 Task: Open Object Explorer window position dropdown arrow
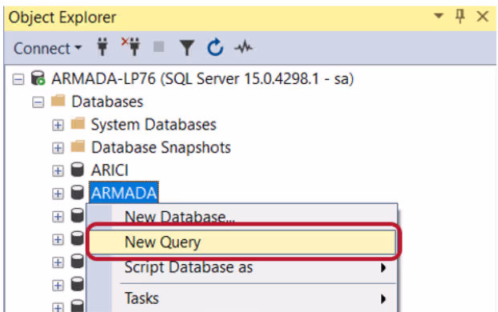click(439, 15)
